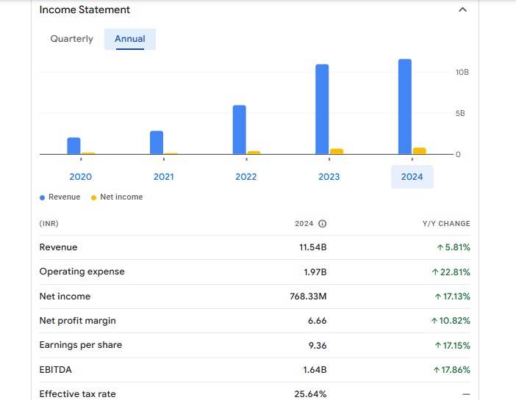
Task: Click the yellow Net income legend dot
Action: [x=93, y=197]
